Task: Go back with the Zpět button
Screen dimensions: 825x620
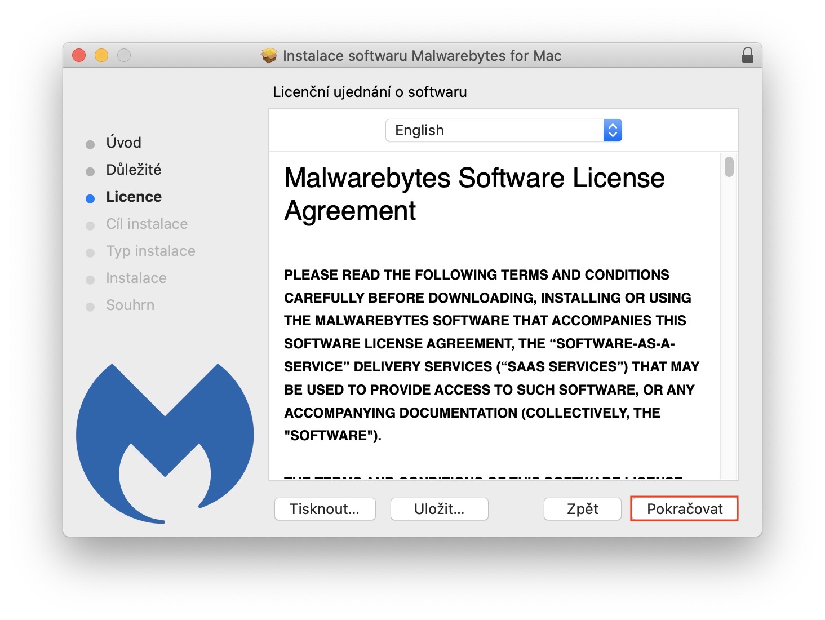Action: tap(583, 509)
